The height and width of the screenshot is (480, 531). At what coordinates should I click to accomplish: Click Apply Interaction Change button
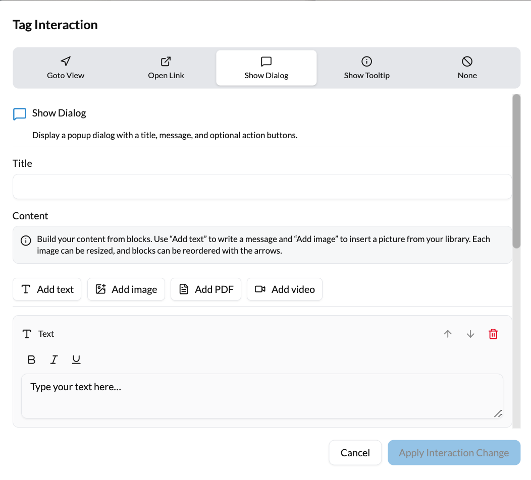click(x=454, y=453)
